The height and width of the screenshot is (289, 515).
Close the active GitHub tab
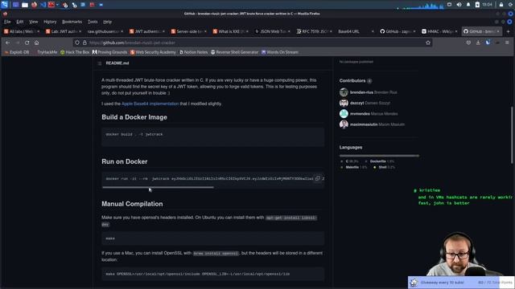pyautogui.click(x=498, y=31)
